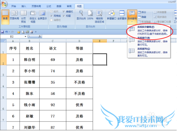Open Customize Quick Access Toolbar dropdown
Image resolution: width=177 pixels, height=131 pixels.
(x=36, y=32)
